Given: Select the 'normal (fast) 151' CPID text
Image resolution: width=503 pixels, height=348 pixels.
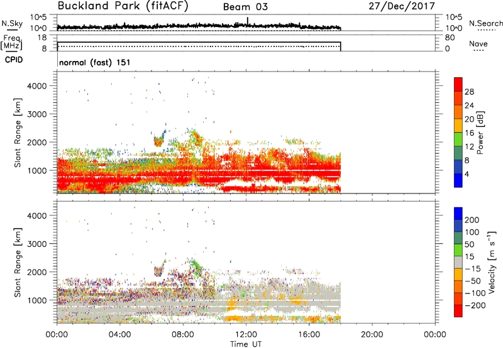Looking at the screenshot, I should pyautogui.click(x=95, y=62).
